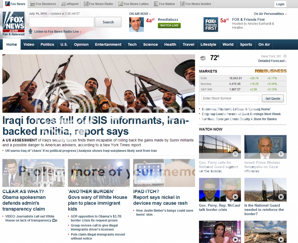Open the Iraqi fighters lead photo
This screenshot has height=243, width=298.
(x=99, y=83)
